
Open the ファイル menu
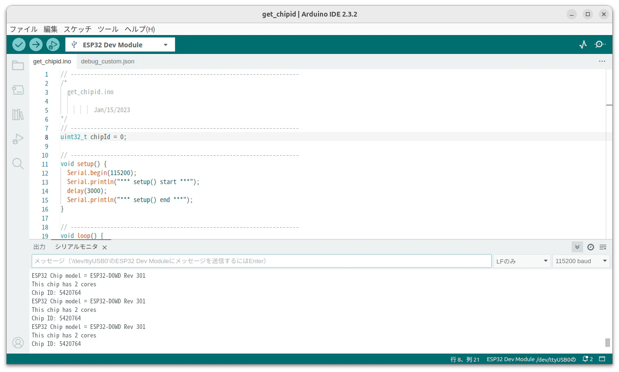[24, 29]
